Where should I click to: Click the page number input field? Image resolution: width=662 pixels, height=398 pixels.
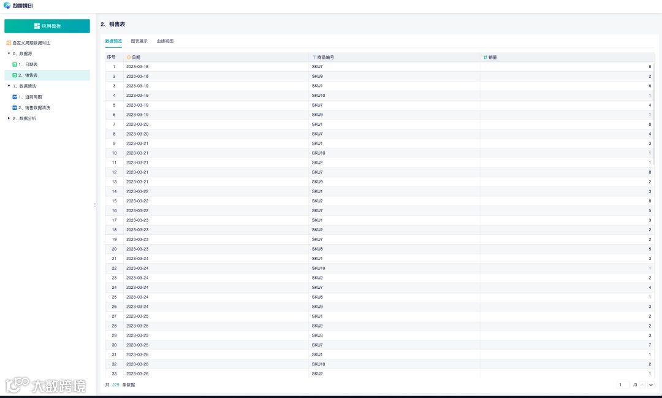pyautogui.click(x=623, y=385)
